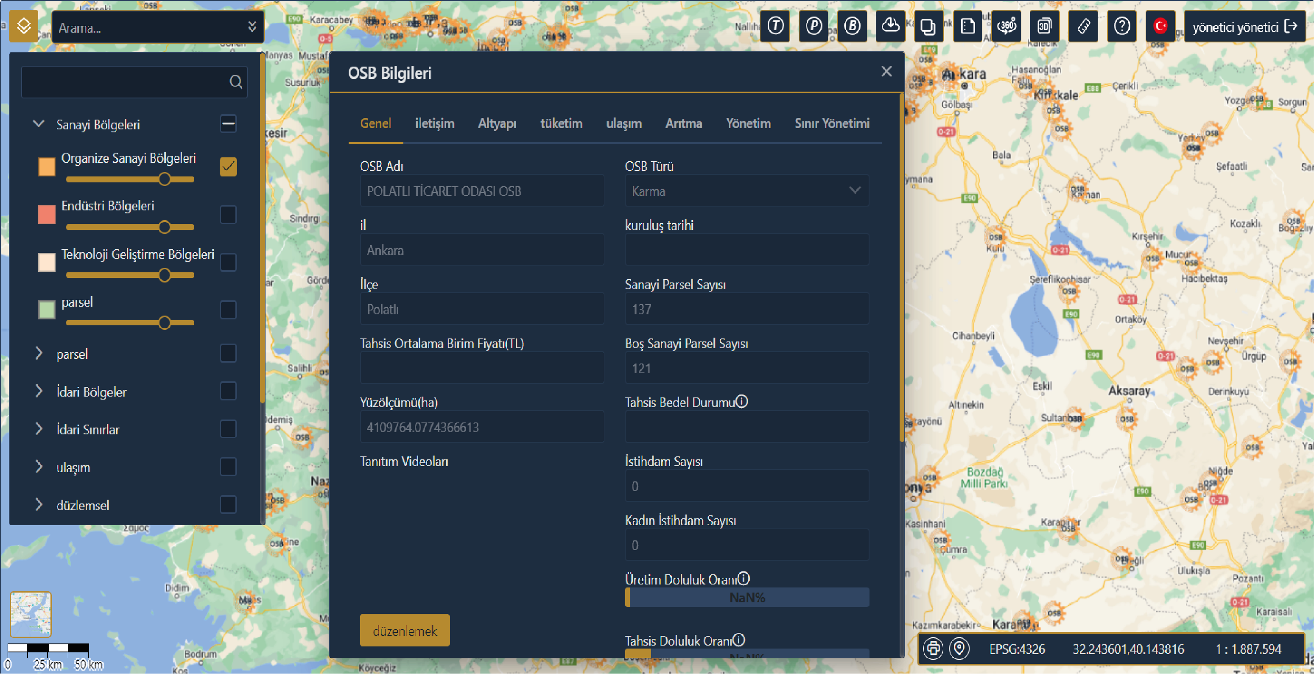Click the circled P toolbar icon
Viewport: 1314px width, 674px height.
[x=814, y=26]
